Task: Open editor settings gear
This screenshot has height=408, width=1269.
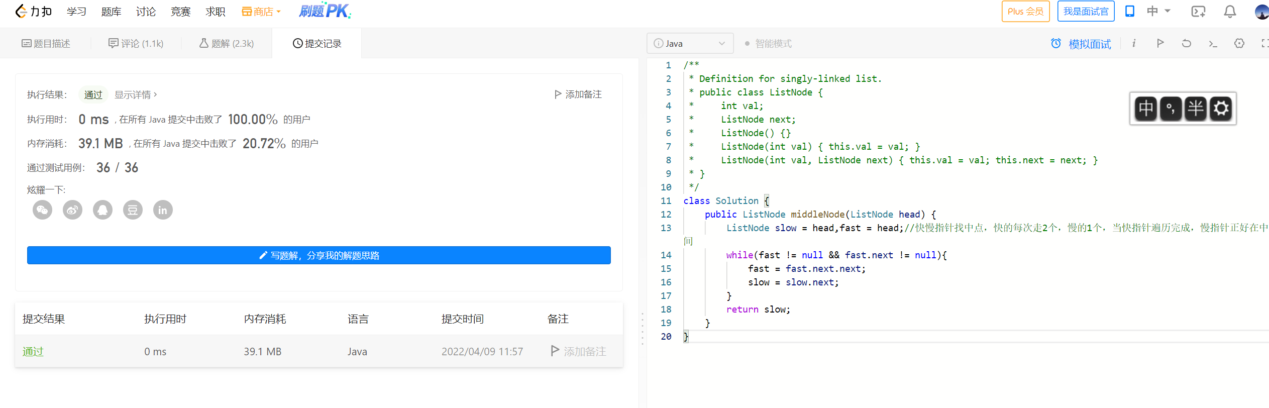Action: (1239, 43)
